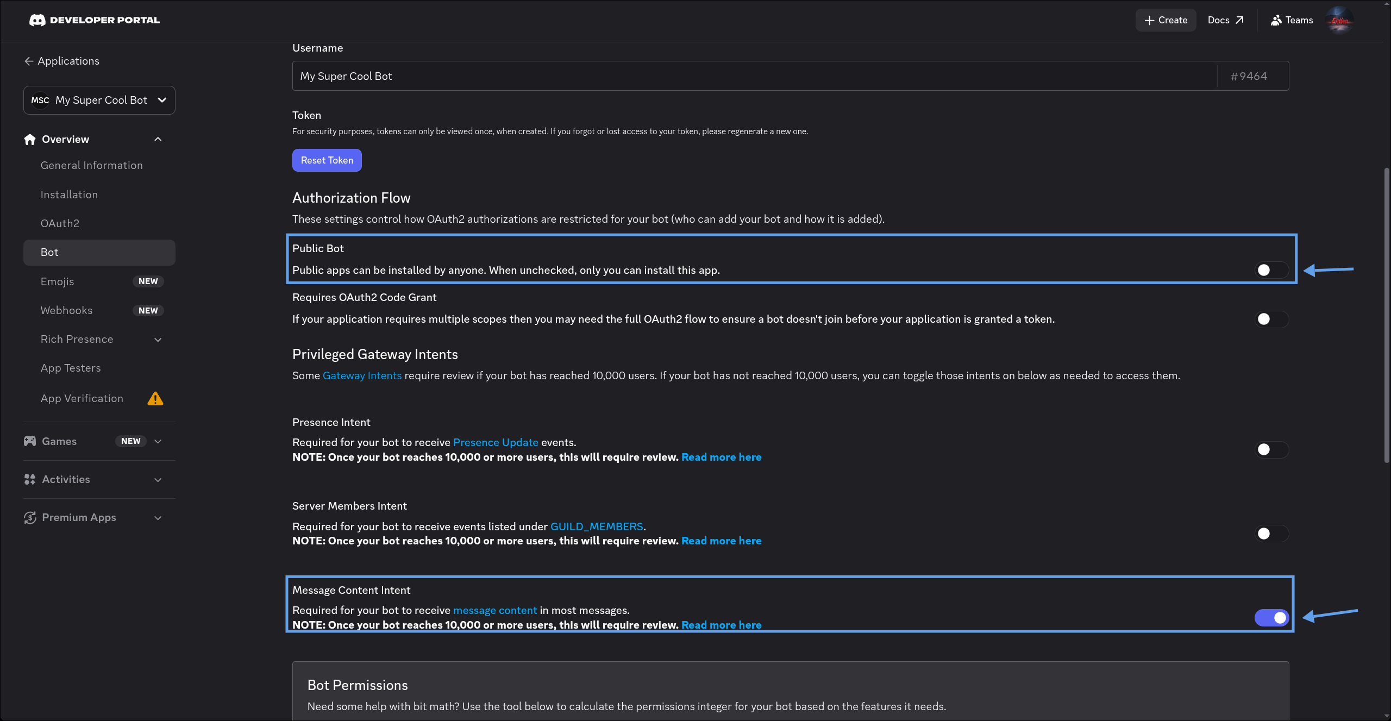Open the message content link
1391x721 pixels.
pyautogui.click(x=495, y=610)
